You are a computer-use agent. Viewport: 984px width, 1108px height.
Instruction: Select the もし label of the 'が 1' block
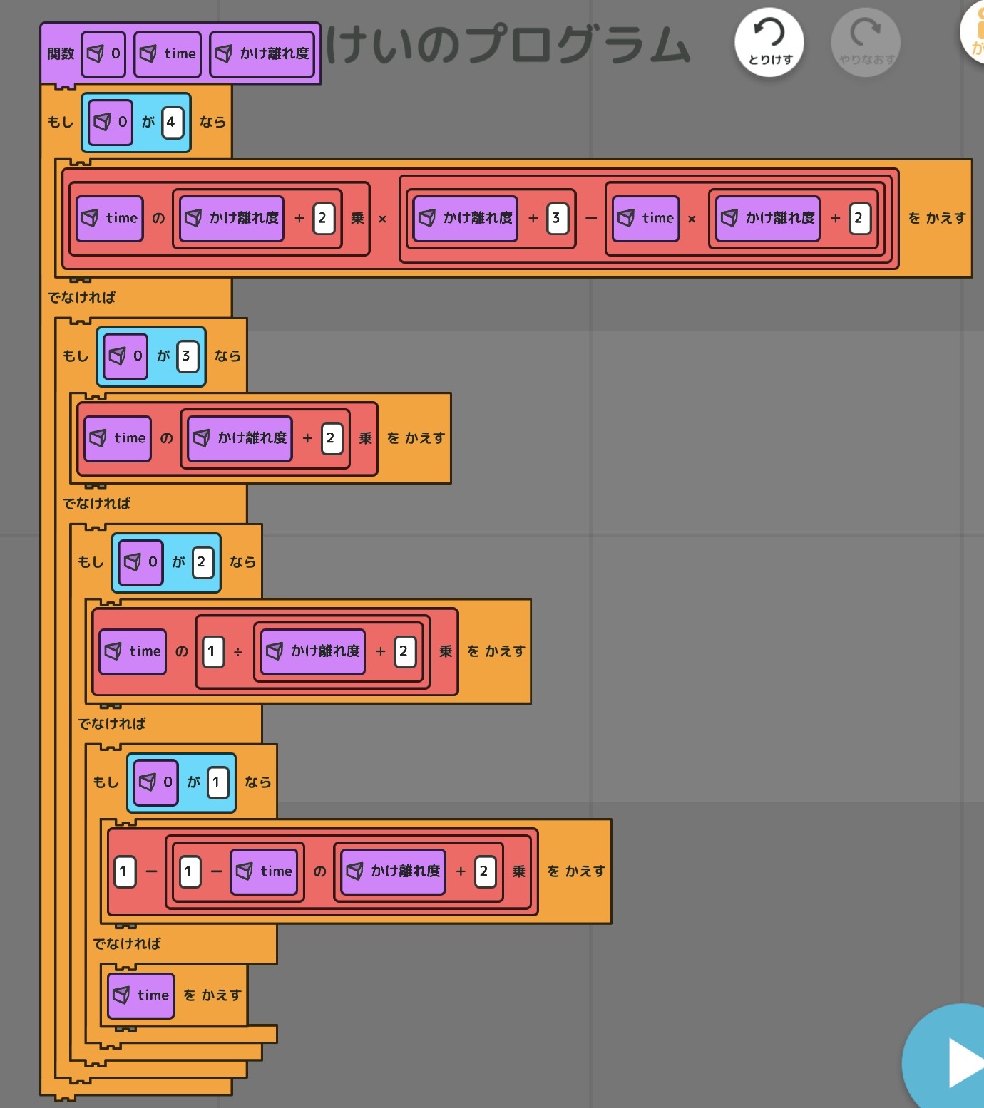(x=106, y=782)
